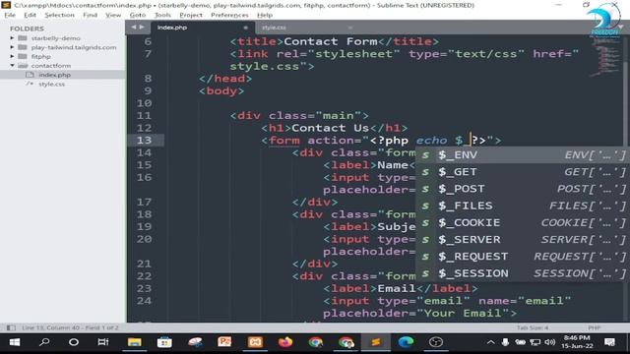630x354 pixels.
Task: Open Cortana circle on the taskbar
Action: 74,342
